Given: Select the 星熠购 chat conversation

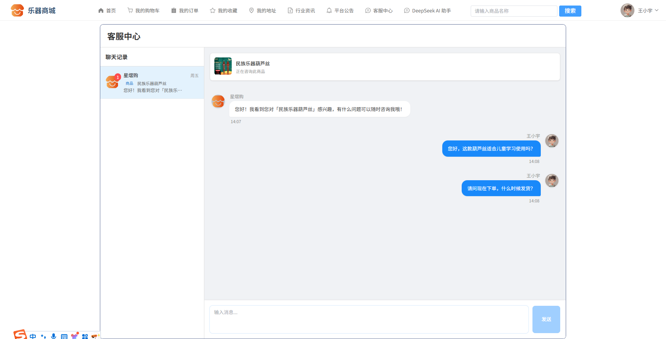Looking at the screenshot, I should (x=152, y=83).
